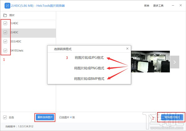Choose 将图片转成JPG格式 option
Image resolution: width=186 pixels, height=131 pixels.
click(89, 58)
